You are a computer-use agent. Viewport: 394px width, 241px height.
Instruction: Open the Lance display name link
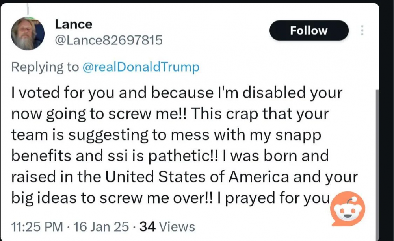click(x=73, y=24)
